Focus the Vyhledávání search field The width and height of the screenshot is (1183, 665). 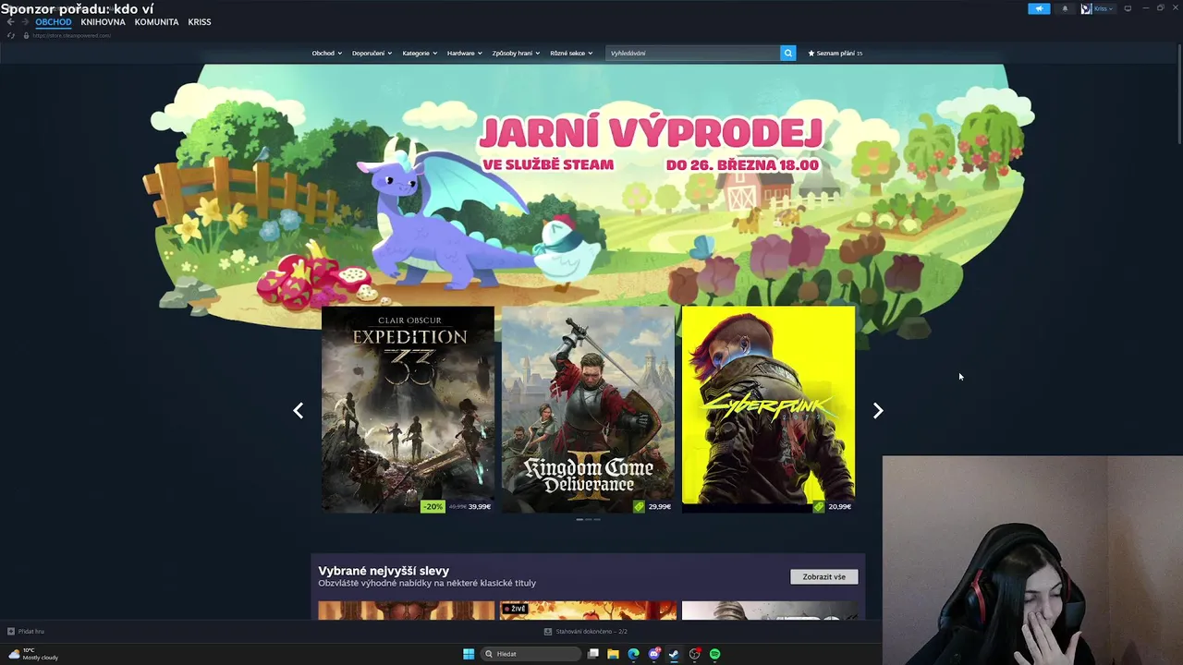(x=693, y=53)
